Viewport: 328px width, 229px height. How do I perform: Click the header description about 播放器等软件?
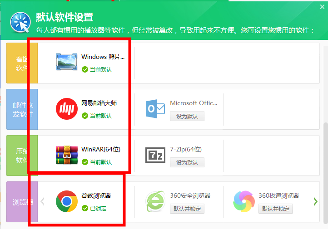tap(175, 30)
